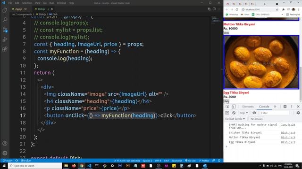Open the Extensions view
This screenshot has width=302, height=169.
pyautogui.click(x=5, y=49)
